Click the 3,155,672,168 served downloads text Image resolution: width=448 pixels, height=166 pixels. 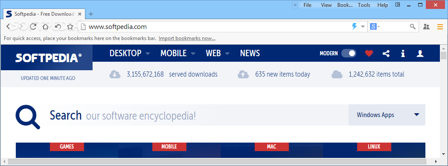[172, 74]
